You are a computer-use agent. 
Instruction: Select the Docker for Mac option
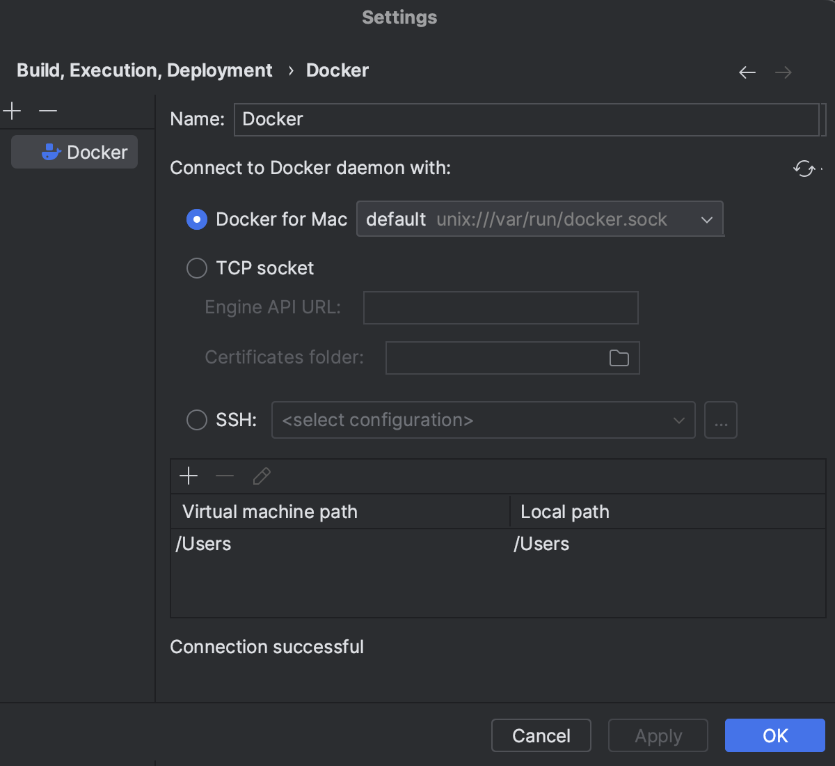197,219
